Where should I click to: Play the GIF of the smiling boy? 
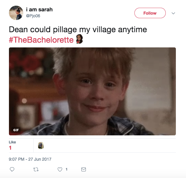click(x=92, y=91)
